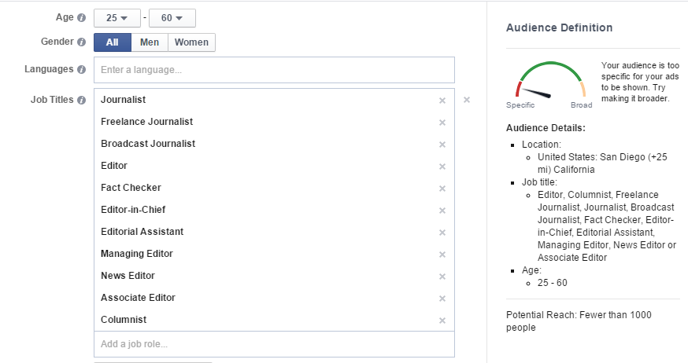Remove the Editor-in-Chief job title
The image size is (688, 363).
(442, 211)
